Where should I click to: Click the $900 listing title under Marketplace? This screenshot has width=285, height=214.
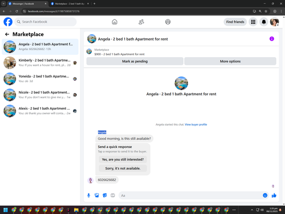[x=120, y=54]
